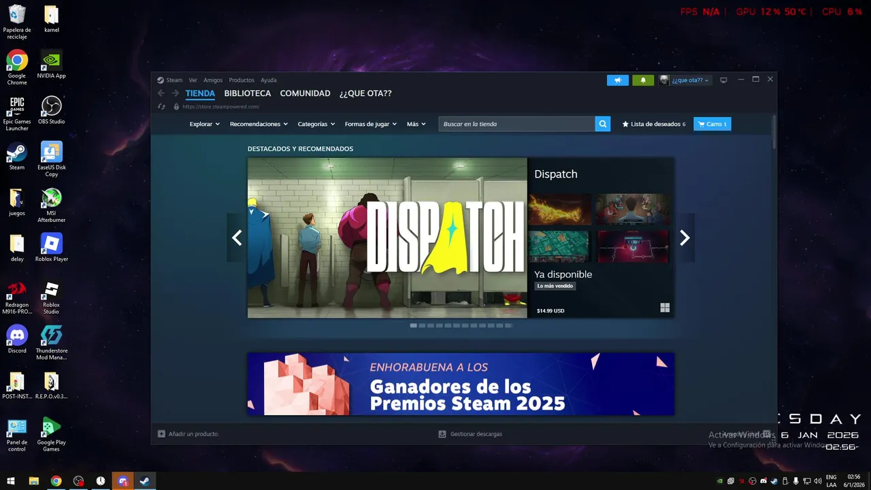Screen dimensions: 871x490
Task: Click the magnifier search button
Action: 602,124
